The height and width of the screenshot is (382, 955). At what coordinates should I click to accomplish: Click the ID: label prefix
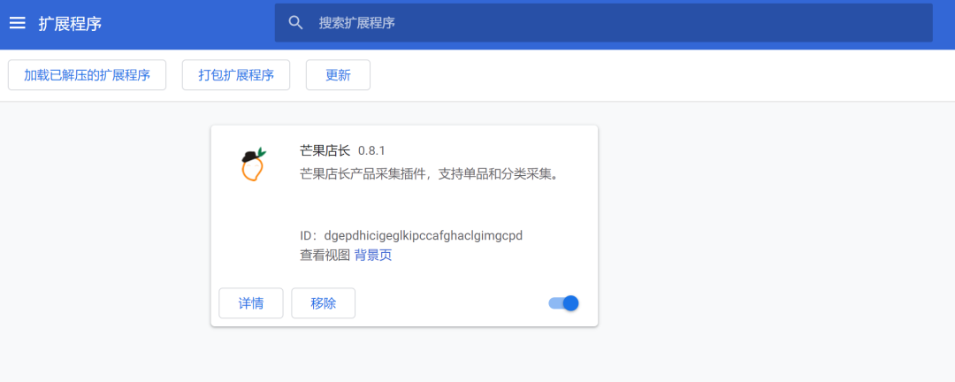309,235
